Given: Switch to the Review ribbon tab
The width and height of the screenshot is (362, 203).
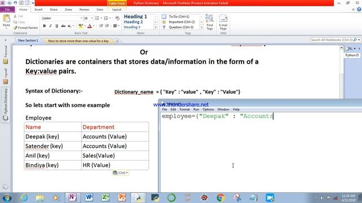Looking at the screenshot, I should pos(84,10).
